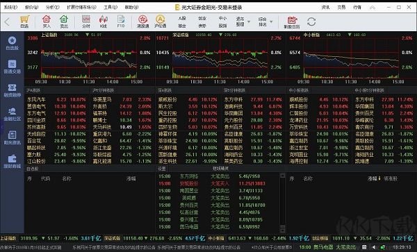This screenshot has width=417, height=252.
Task: Select the 东风汽车 row in 沪A list
Action: pos(57,99)
